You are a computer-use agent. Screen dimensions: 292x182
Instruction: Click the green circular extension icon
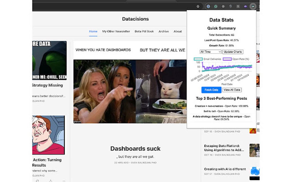[x=216, y=6]
